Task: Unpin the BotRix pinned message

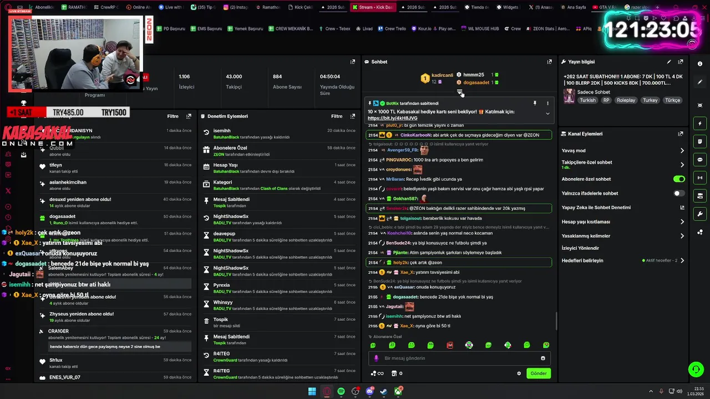Action: pos(535,103)
